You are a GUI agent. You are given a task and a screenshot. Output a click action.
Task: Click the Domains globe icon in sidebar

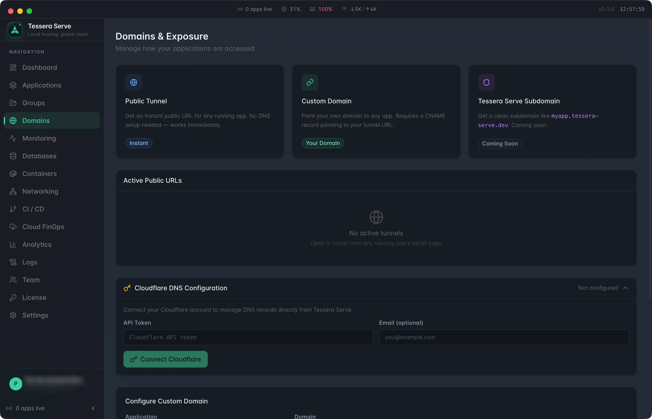(x=13, y=121)
